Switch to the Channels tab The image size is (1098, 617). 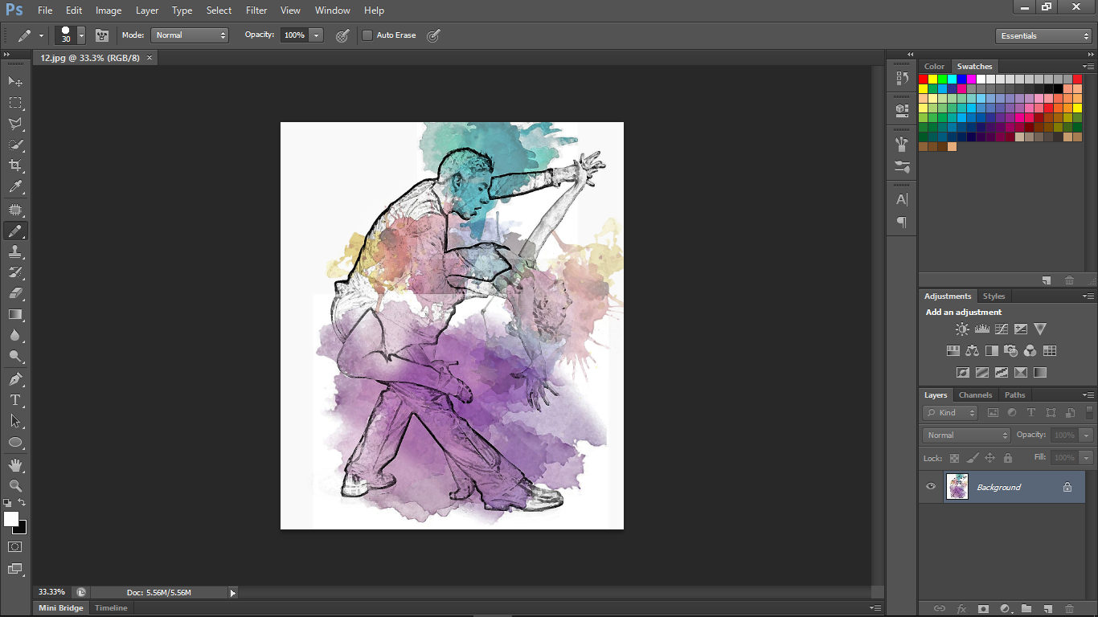point(975,395)
